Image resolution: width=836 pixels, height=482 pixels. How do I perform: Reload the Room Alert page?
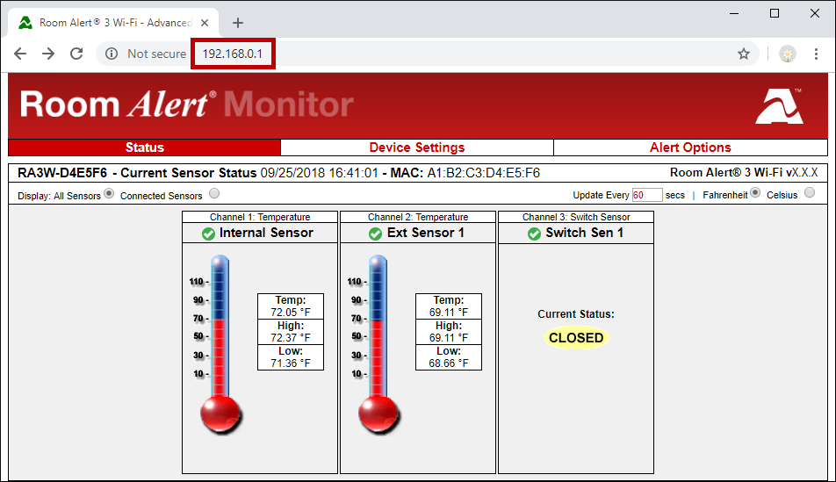[x=76, y=54]
